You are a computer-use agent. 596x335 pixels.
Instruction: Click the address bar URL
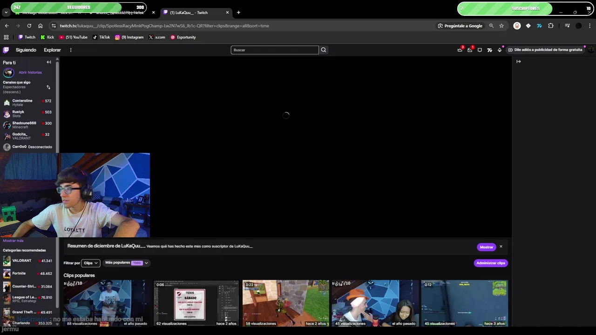pyautogui.click(x=164, y=26)
